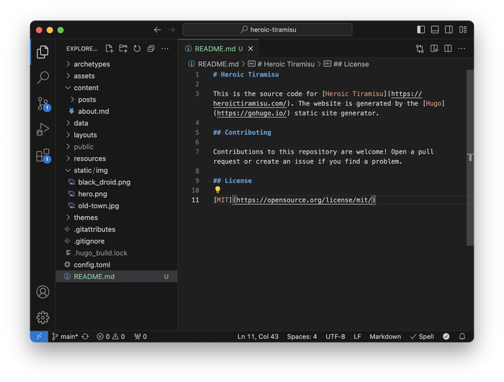The image size is (504, 382).
Task: Go forward in navigation history
Action: click(171, 30)
